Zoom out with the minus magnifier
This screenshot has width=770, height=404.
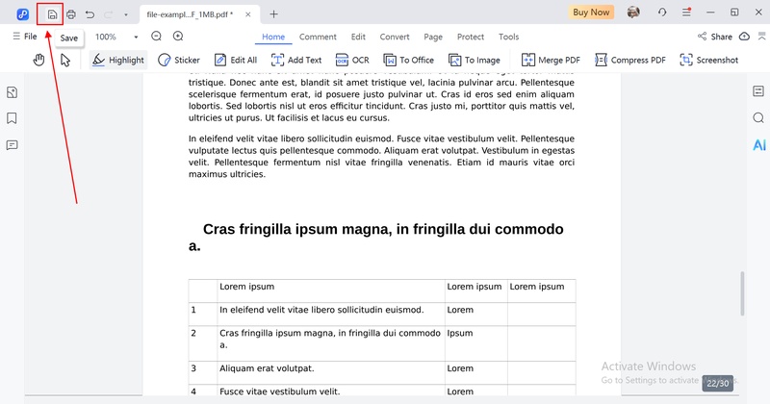156,37
